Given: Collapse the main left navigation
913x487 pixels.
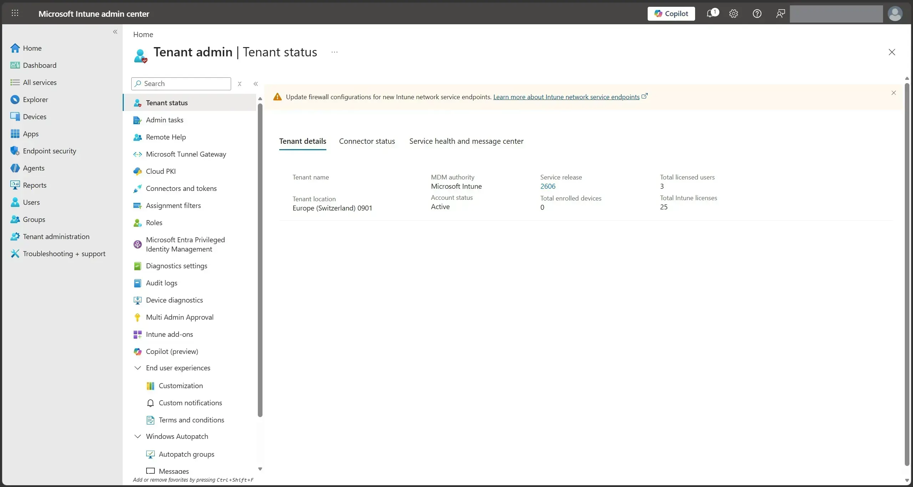Looking at the screenshot, I should pos(115,32).
